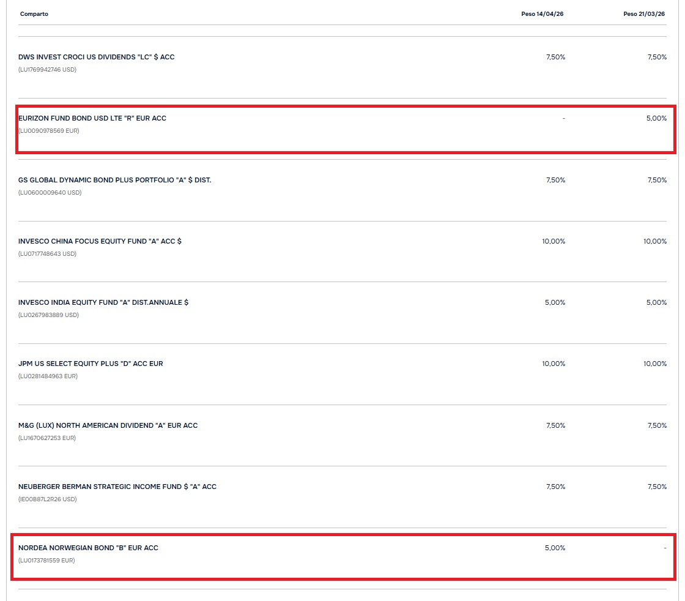Click Nordea 5,00% weight for 14/04/26
685x601 pixels.
555,548
